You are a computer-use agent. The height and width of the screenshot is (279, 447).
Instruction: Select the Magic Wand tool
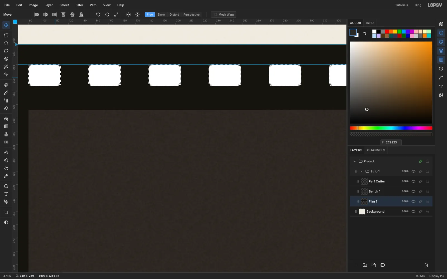tap(6, 67)
